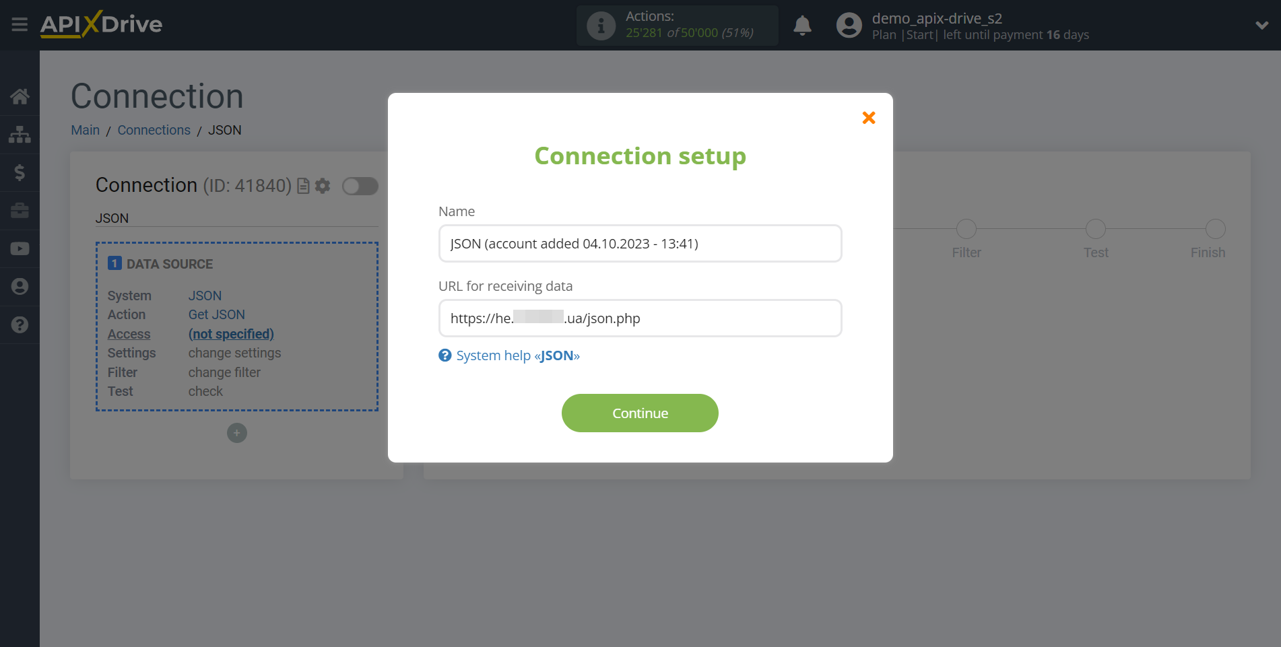Open the help question-mark sidebar icon
This screenshot has width=1281, height=647.
coord(20,325)
